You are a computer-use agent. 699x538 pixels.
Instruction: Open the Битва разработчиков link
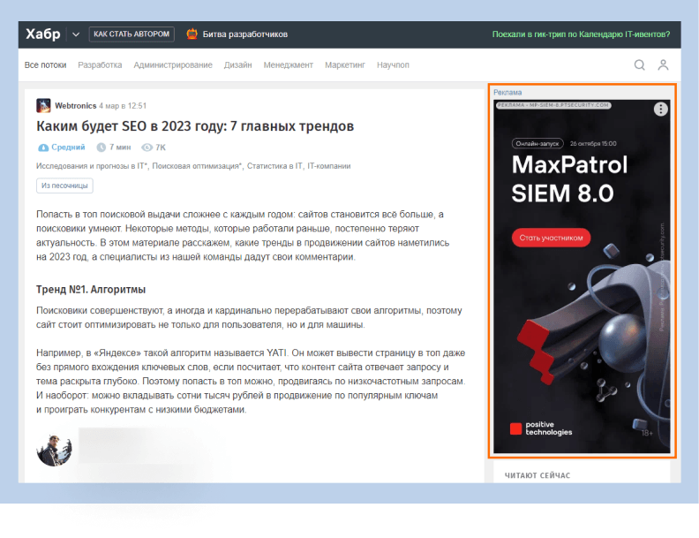point(244,34)
